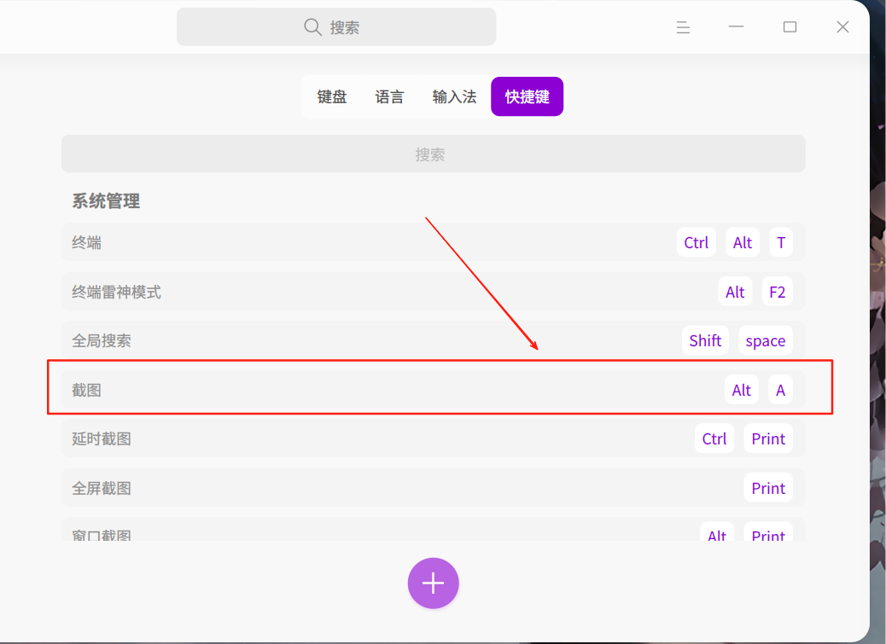Open the hamburger menu icon in title bar
This screenshot has width=886, height=644.
(x=683, y=27)
